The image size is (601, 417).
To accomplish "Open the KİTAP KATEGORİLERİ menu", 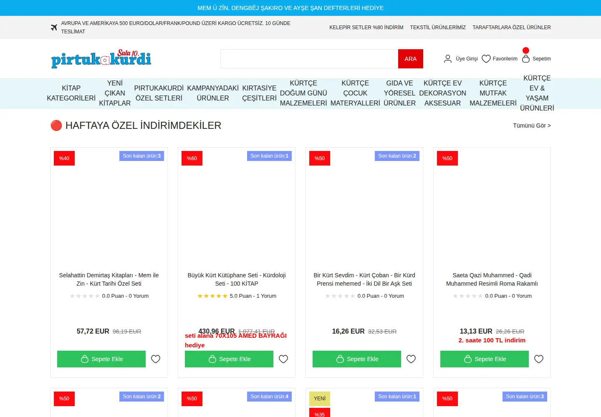I will 71,93.
